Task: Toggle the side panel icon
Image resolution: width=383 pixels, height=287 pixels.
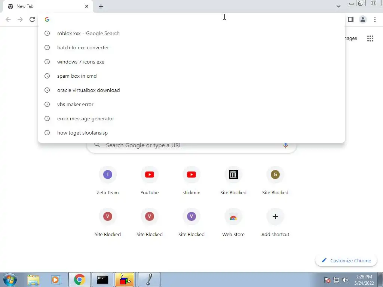Action: pos(351,19)
